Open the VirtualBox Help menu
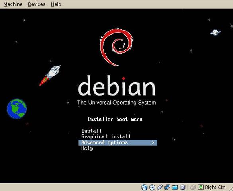The height and width of the screenshot is (191, 233). point(56,4)
